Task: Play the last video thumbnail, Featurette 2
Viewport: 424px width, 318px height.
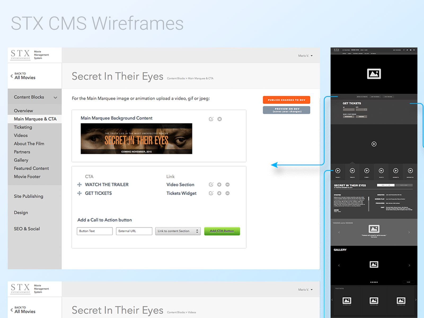Action: pyautogui.click(x=410, y=171)
